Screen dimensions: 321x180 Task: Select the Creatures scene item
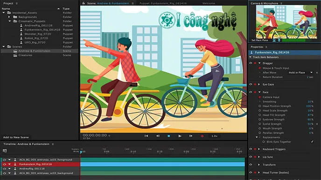[25, 55]
